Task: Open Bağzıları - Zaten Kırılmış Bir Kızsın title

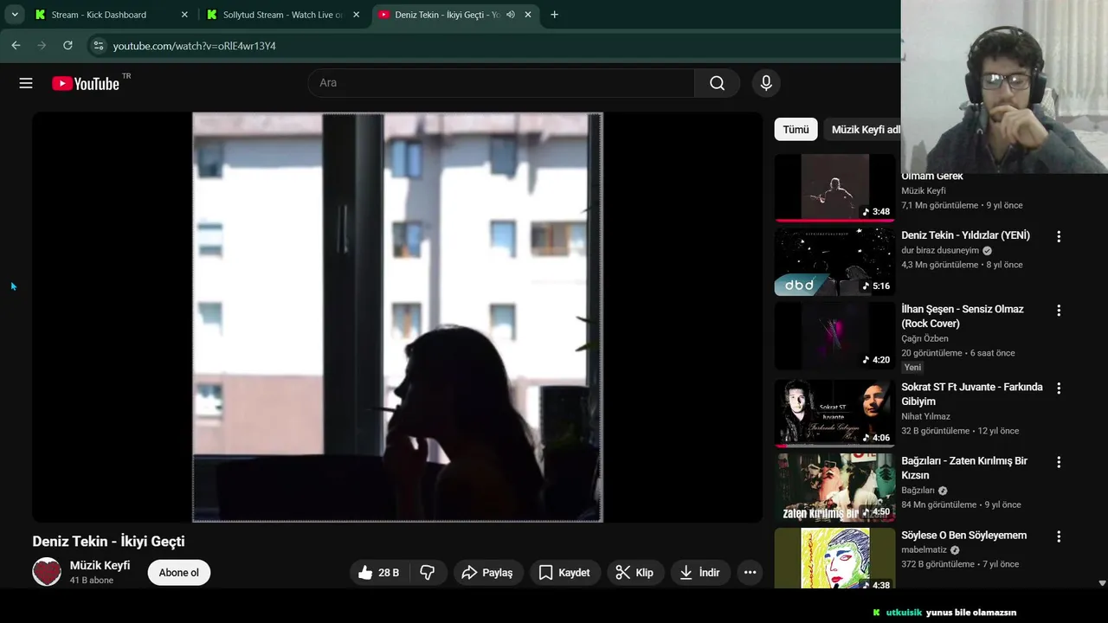Action: click(963, 468)
